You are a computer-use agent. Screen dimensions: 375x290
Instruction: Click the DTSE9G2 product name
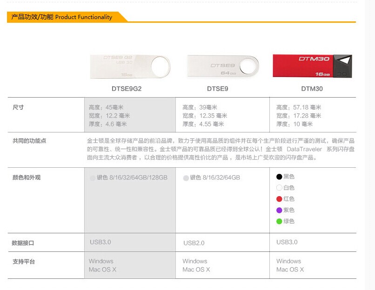127,89
